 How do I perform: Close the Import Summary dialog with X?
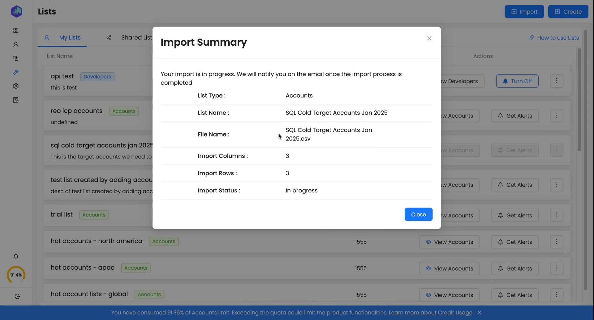tap(429, 38)
